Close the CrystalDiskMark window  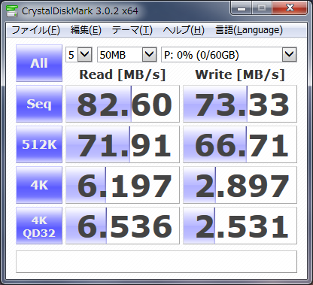(290, 8)
